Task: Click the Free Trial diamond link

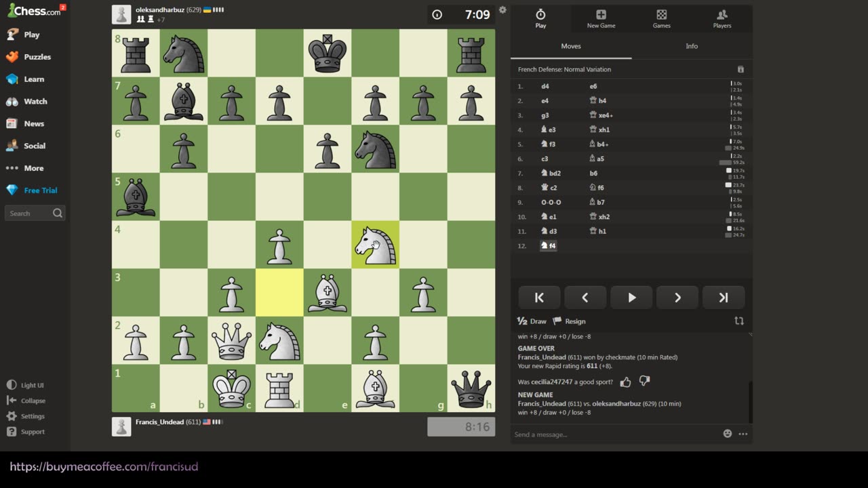Action: click(x=32, y=190)
